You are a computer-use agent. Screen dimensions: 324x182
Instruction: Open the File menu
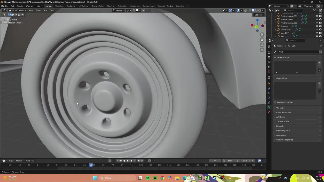pyautogui.click(x=7, y=6)
